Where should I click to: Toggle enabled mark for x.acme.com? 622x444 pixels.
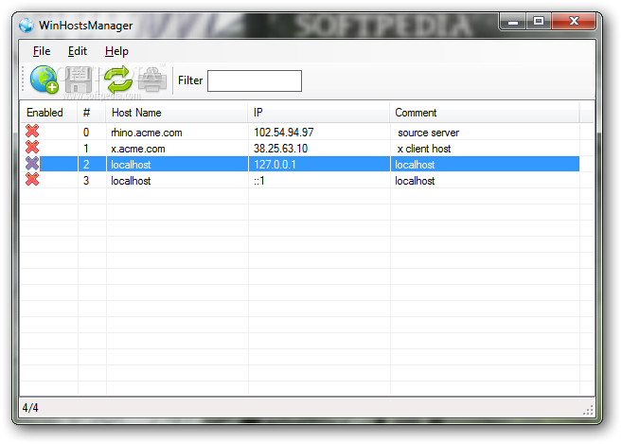click(32, 147)
